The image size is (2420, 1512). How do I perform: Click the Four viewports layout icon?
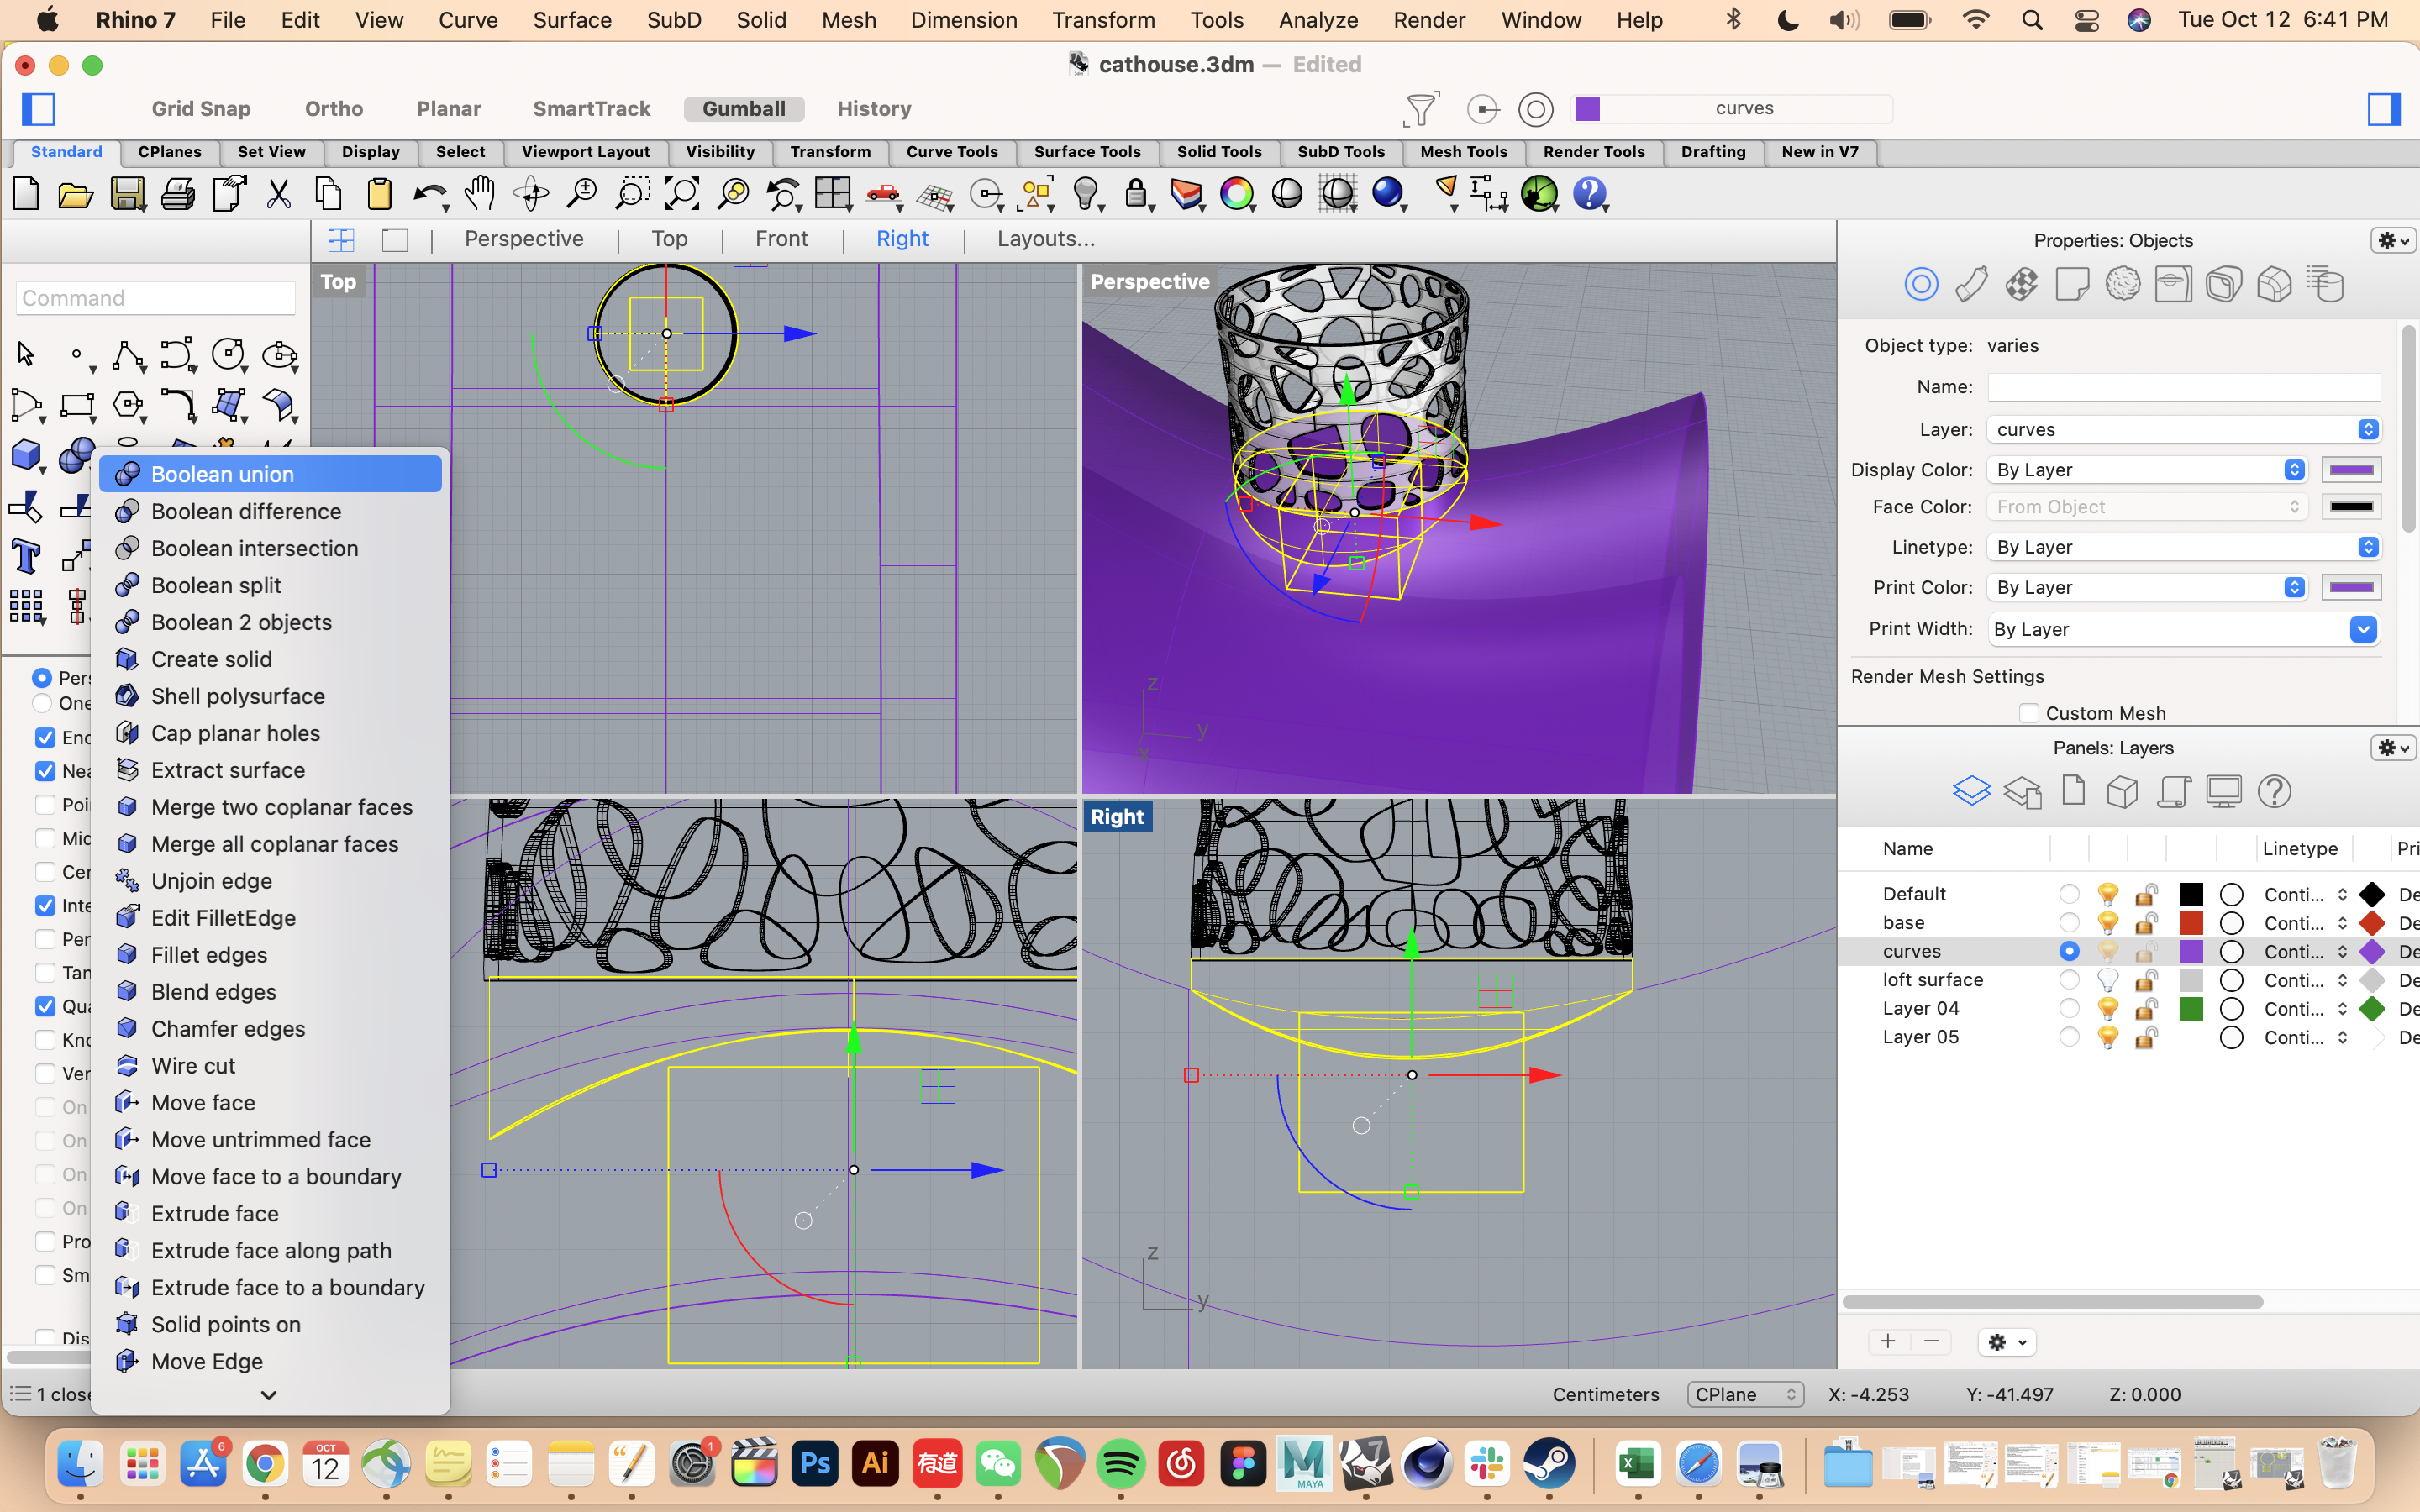[x=832, y=194]
